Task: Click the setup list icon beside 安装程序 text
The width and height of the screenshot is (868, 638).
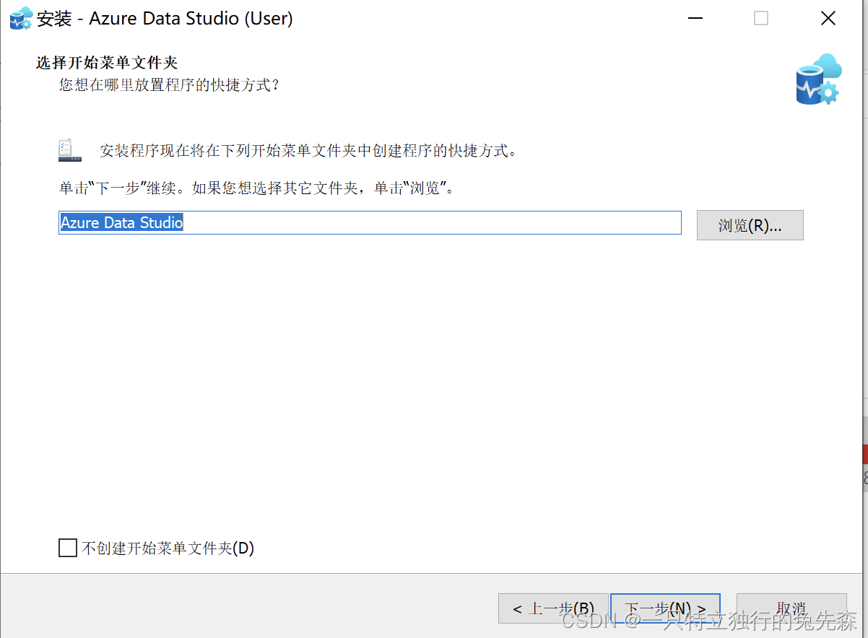Action: click(x=70, y=150)
